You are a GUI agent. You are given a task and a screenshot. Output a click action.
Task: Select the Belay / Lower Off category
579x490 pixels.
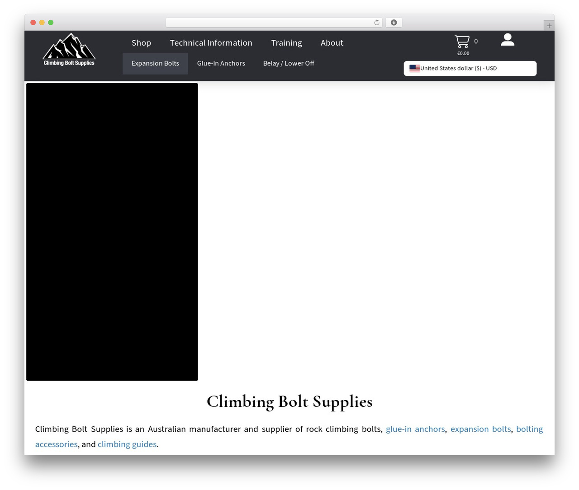[289, 63]
